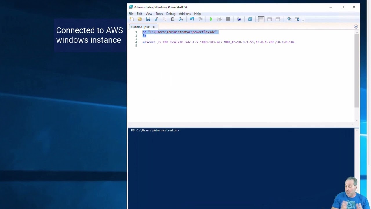The image size is (371, 209).
Task: Click the New script toolbar icon
Action: pyautogui.click(x=132, y=19)
